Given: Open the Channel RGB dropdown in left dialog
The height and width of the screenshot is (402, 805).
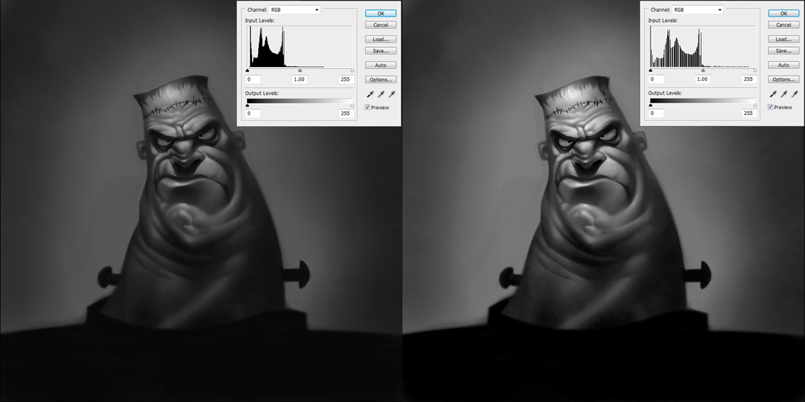Looking at the screenshot, I should pyautogui.click(x=294, y=9).
